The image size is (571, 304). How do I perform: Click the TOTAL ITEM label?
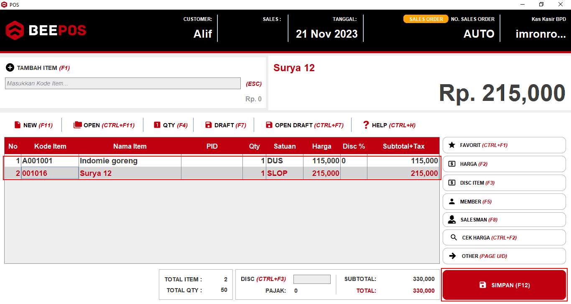point(184,279)
